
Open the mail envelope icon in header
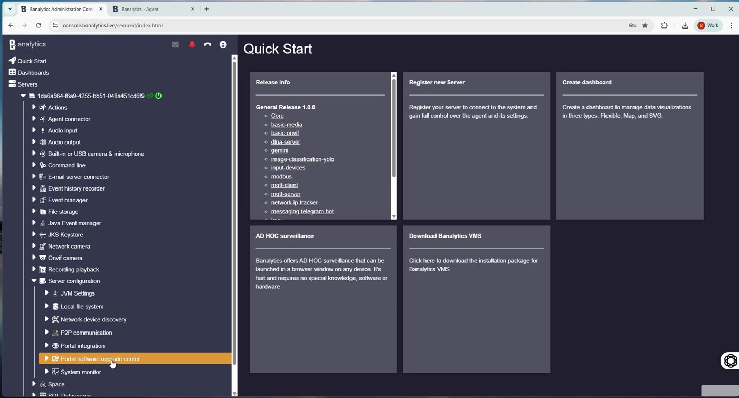point(175,45)
